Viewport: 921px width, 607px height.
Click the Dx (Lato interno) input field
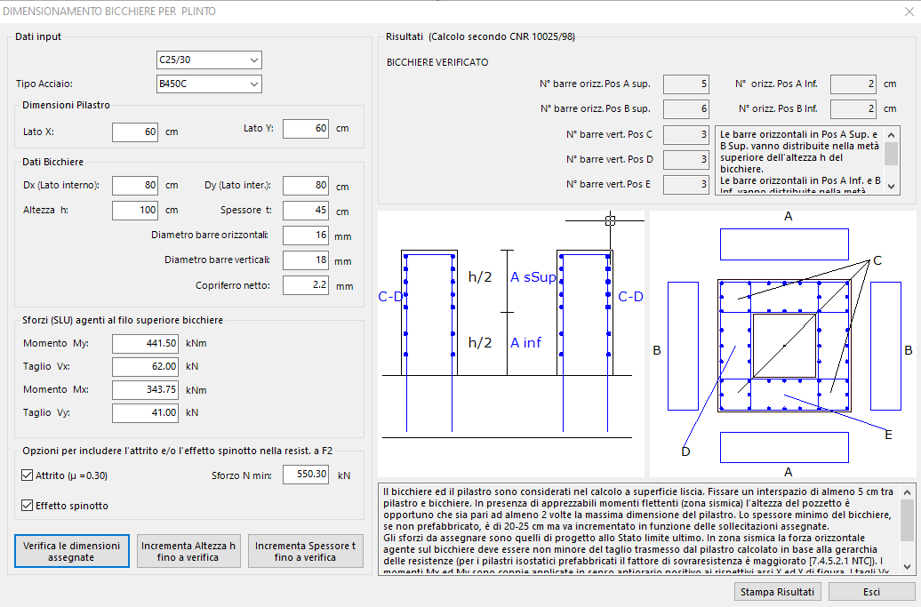(x=135, y=186)
